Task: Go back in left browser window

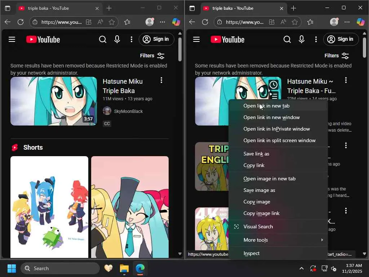Action: 8,22
